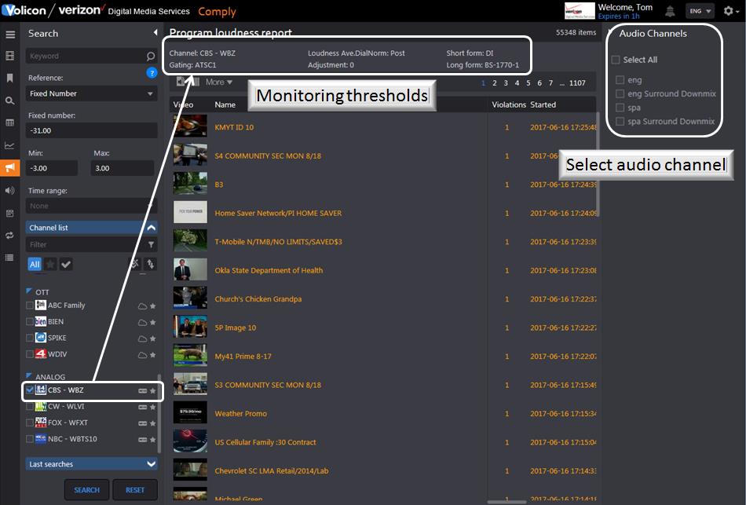Open the looping arrows icon in sidebar
The width and height of the screenshot is (746, 505).
point(9,235)
